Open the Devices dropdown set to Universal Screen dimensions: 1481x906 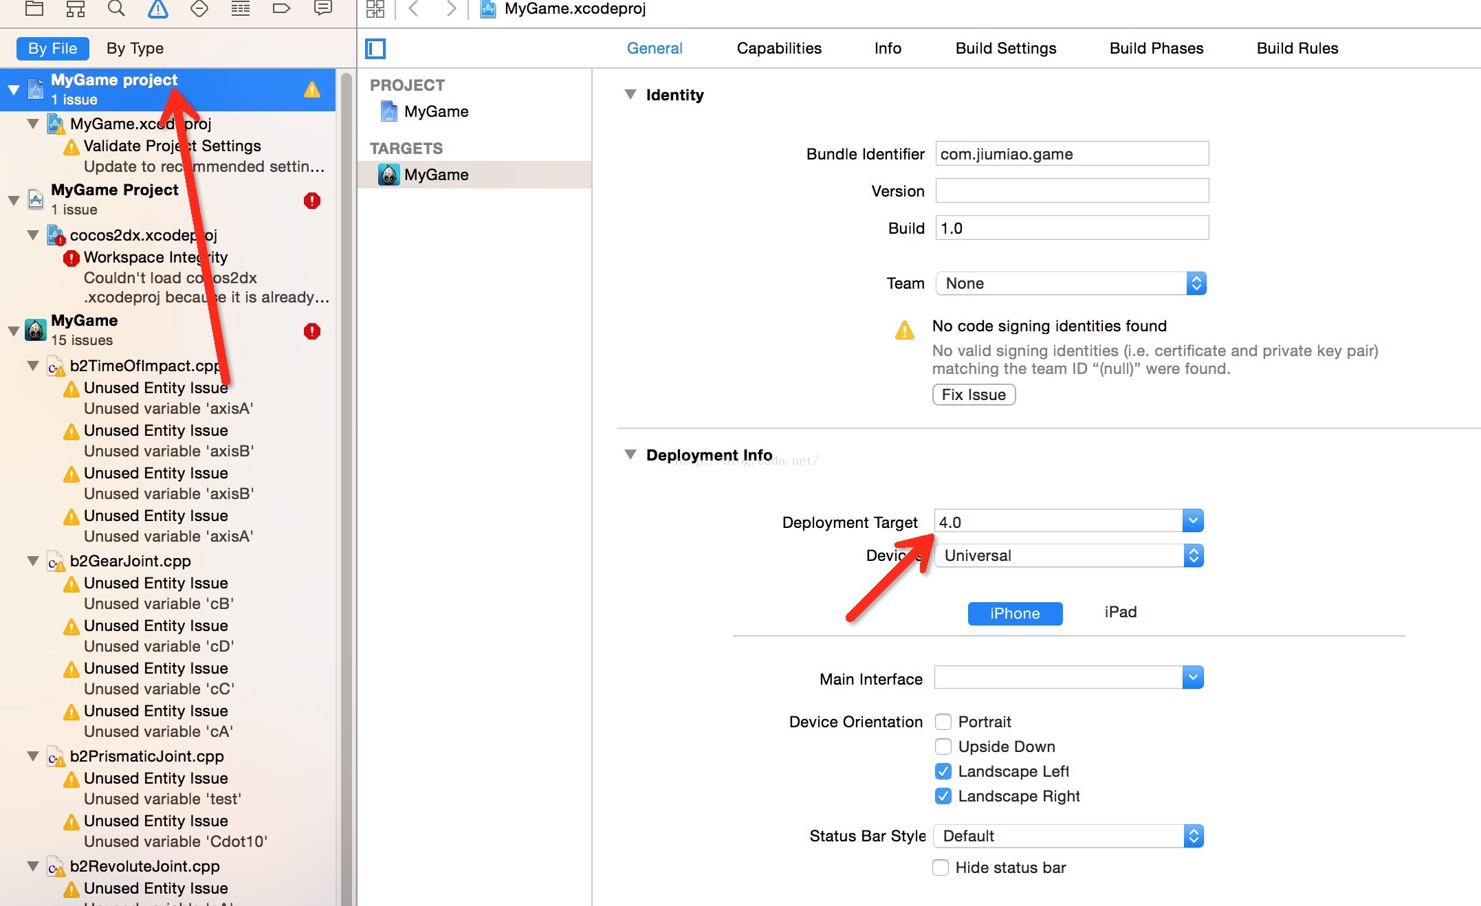click(x=1069, y=555)
